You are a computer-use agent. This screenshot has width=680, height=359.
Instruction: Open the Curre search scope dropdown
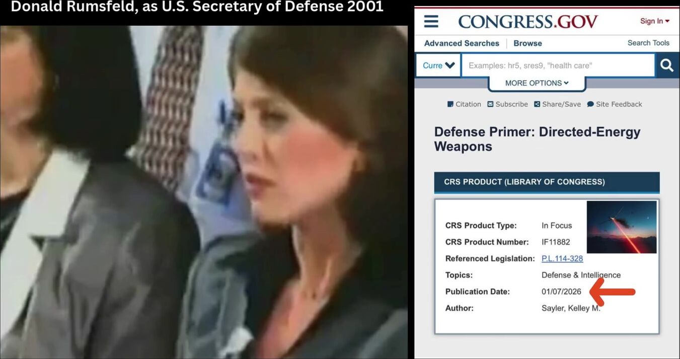coord(438,65)
